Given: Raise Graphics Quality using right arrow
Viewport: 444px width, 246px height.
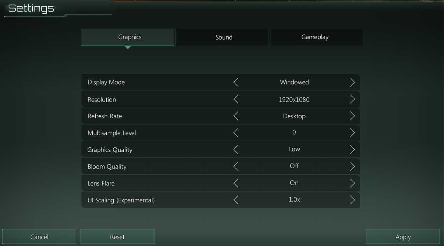Looking at the screenshot, I should coord(352,149).
